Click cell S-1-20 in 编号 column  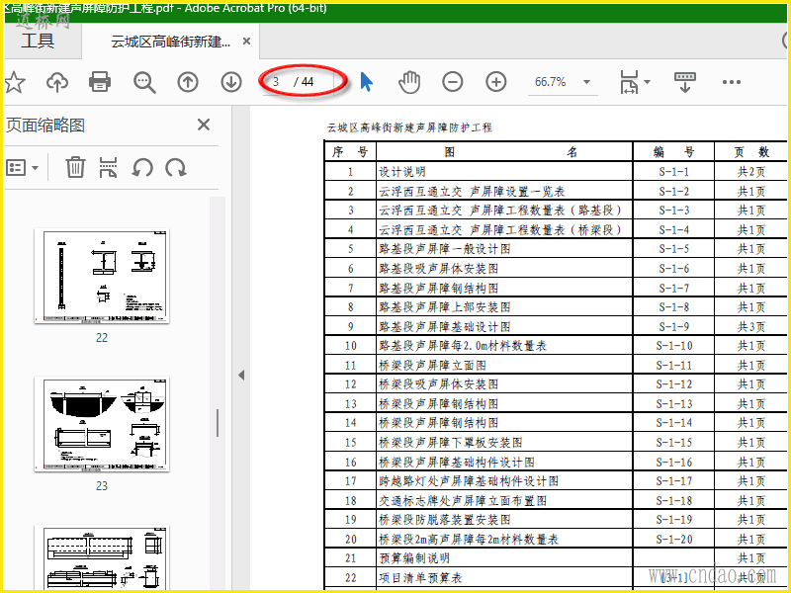(x=674, y=540)
